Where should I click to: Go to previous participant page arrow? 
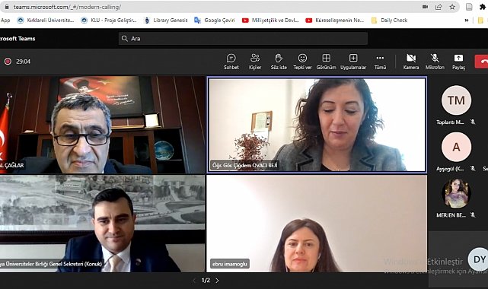click(x=194, y=281)
